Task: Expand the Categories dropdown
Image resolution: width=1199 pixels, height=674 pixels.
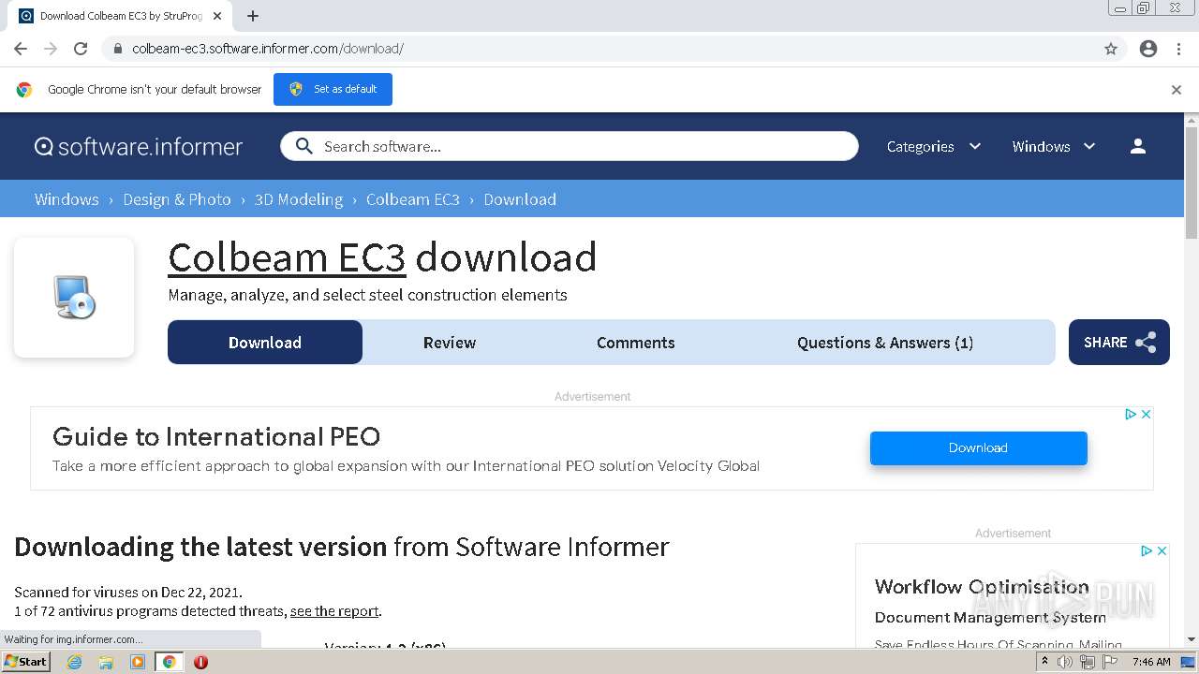Action: 934,146
